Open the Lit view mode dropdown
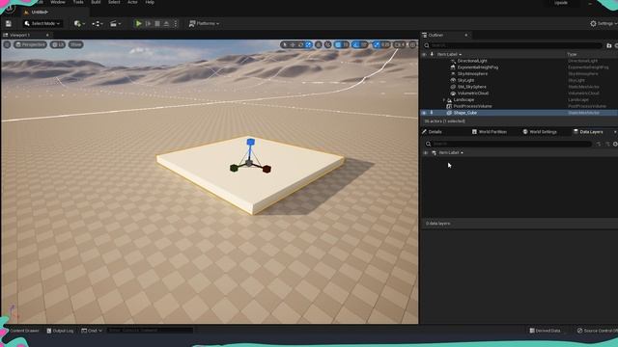Screen dimensions: 618x347 pyautogui.click(x=58, y=45)
